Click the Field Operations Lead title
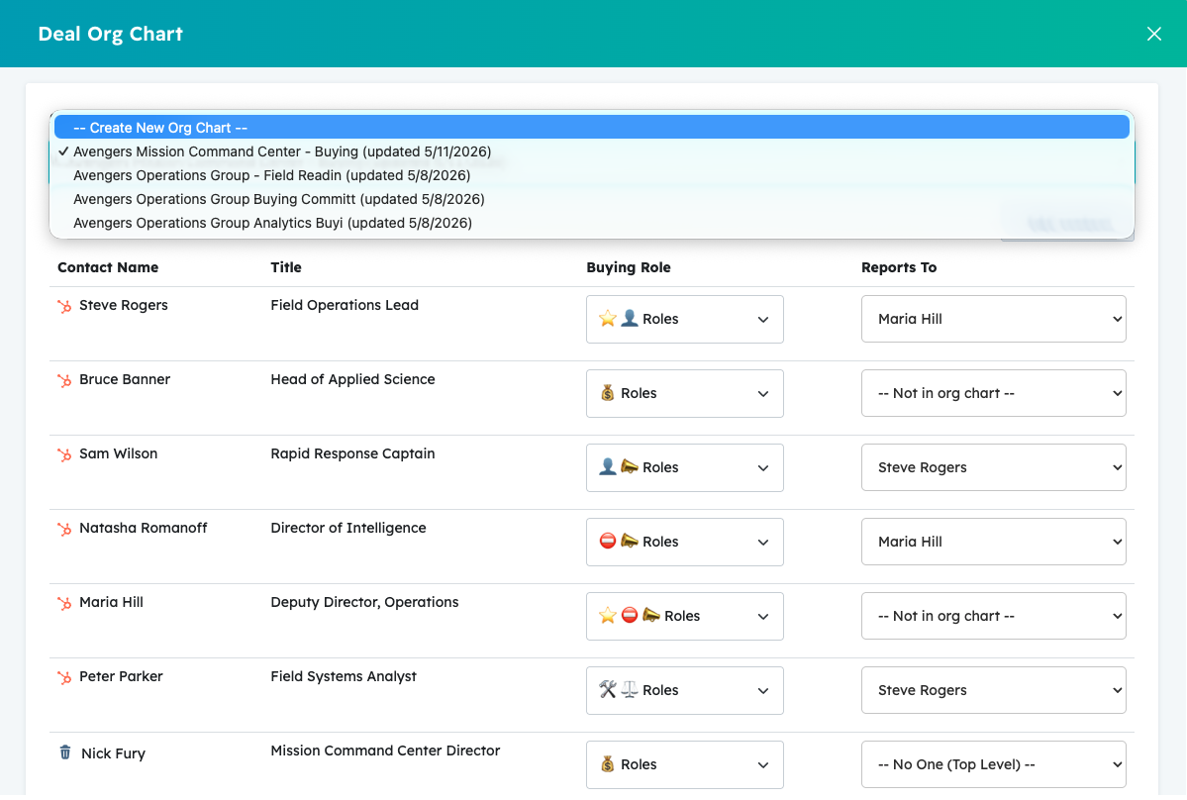The width and height of the screenshot is (1187, 800). coord(345,305)
